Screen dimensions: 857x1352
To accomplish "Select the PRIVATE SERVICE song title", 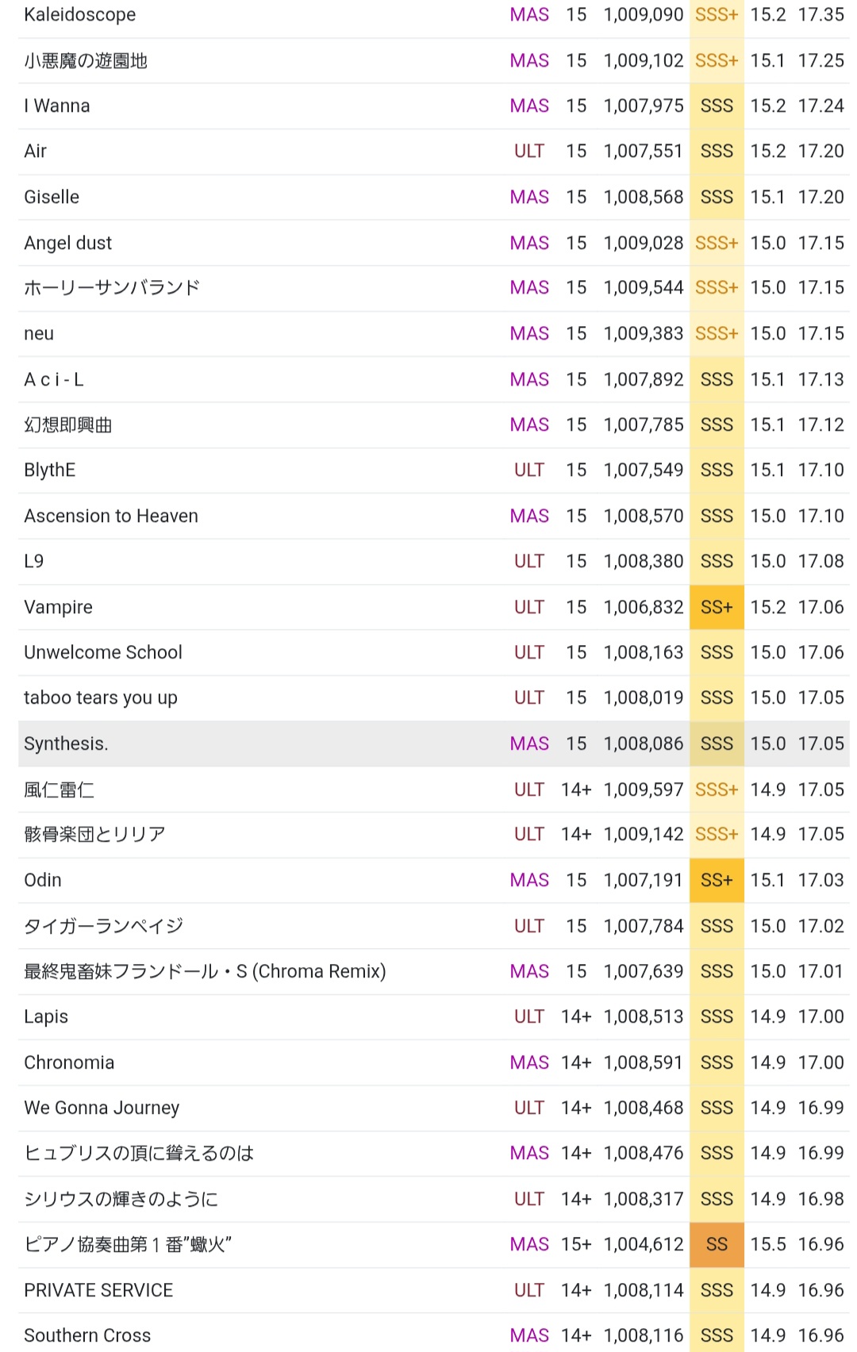I will pos(98,1291).
